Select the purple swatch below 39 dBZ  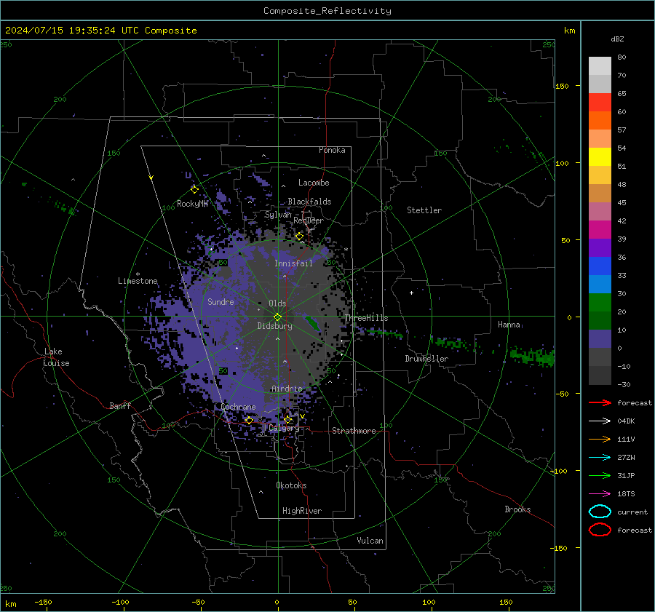[600, 248]
